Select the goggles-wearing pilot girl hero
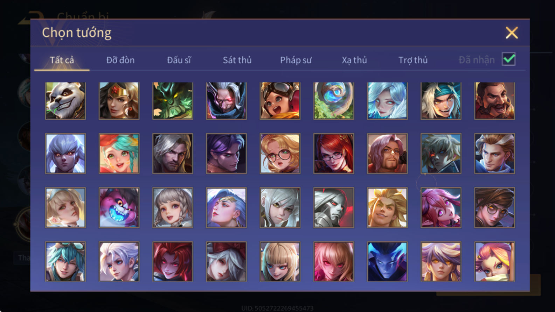Viewport: 555px width, 312px height. 280,101
